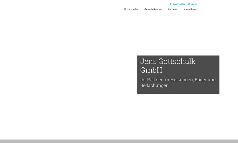Open the Suche search link
Screen dimensions: 238x143
click(194, 4)
